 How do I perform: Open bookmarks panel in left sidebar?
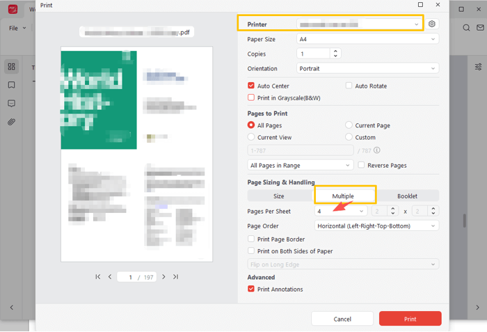coord(12,85)
